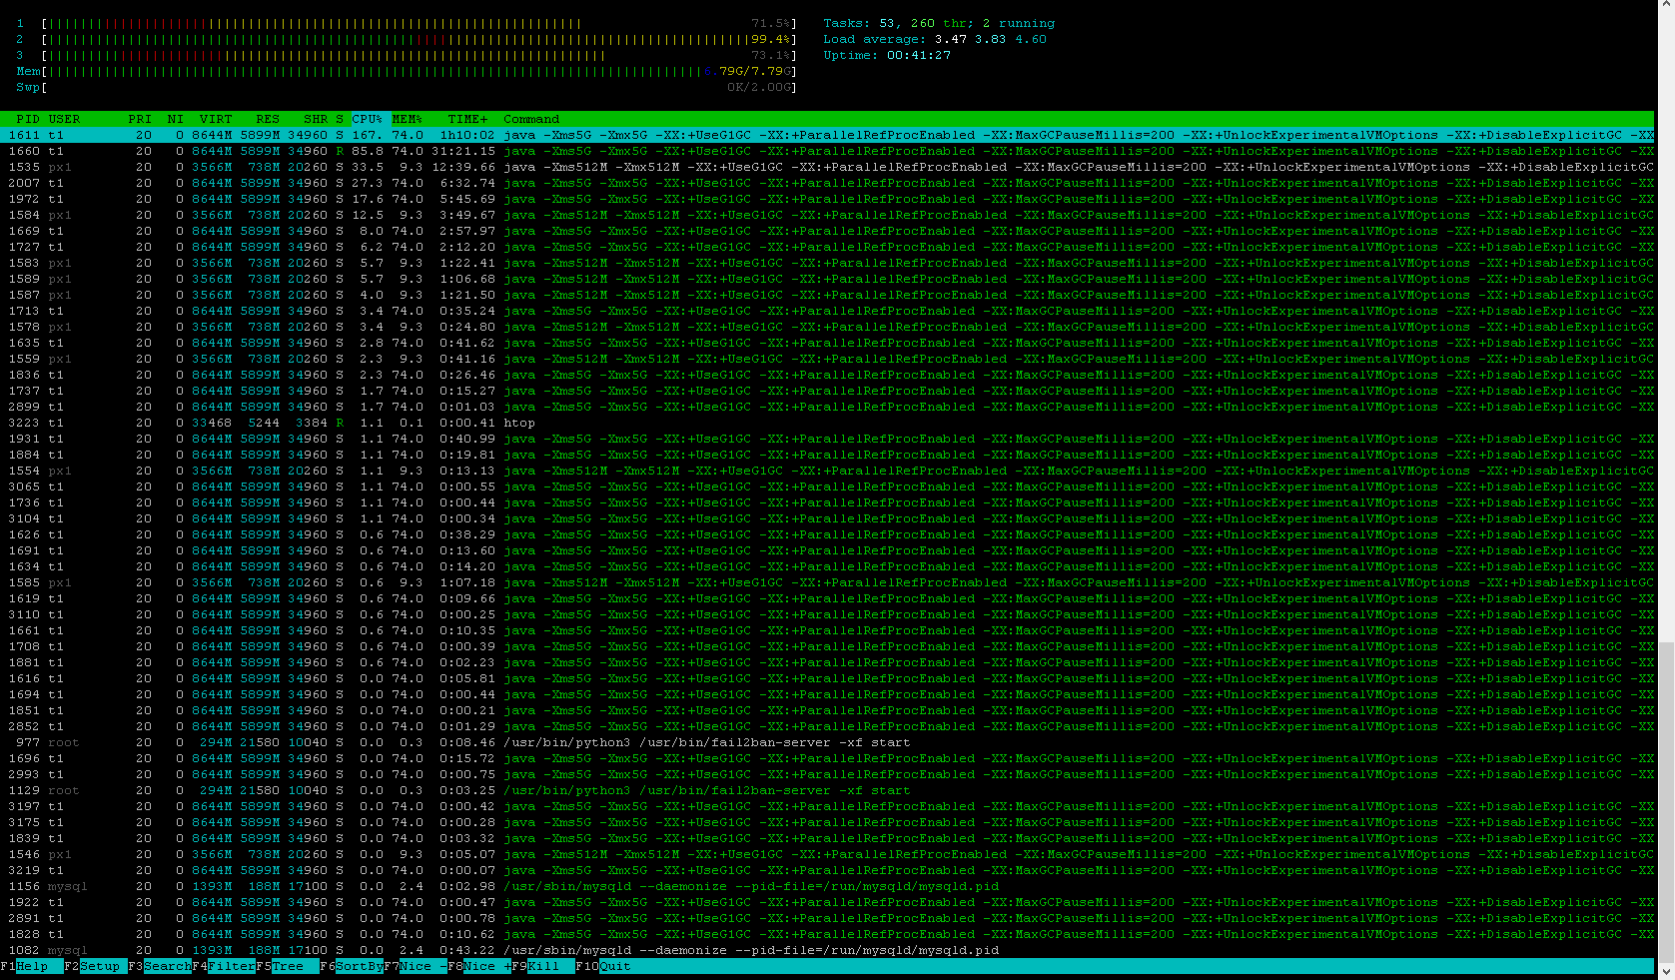
Task: Select the USER column header
Action: click(x=65, y=119)
